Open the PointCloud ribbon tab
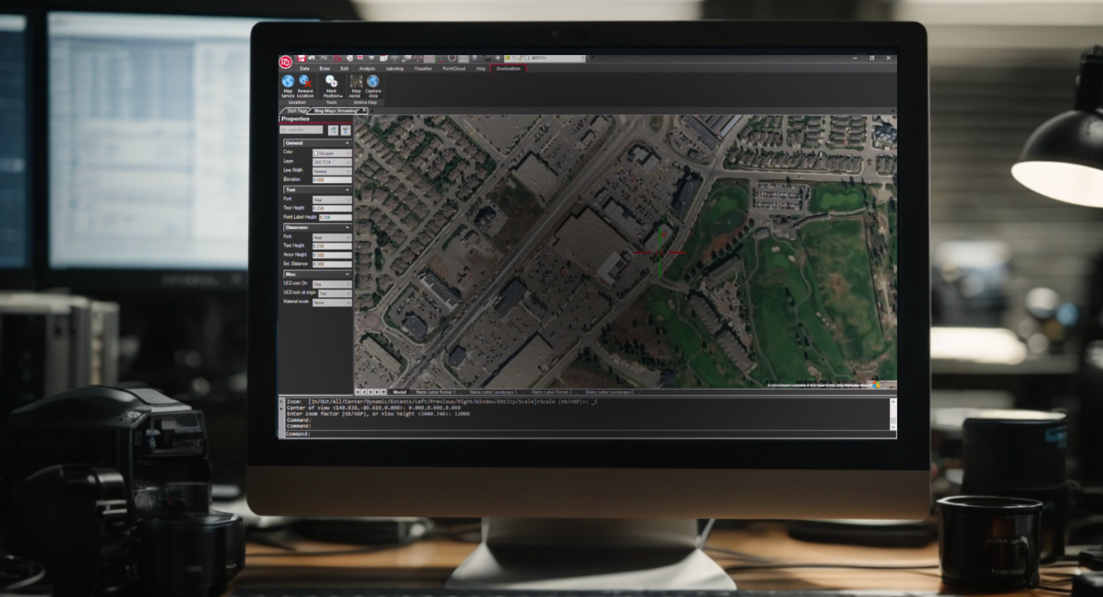The image size is (1103, 597). (x=453, y=68)
